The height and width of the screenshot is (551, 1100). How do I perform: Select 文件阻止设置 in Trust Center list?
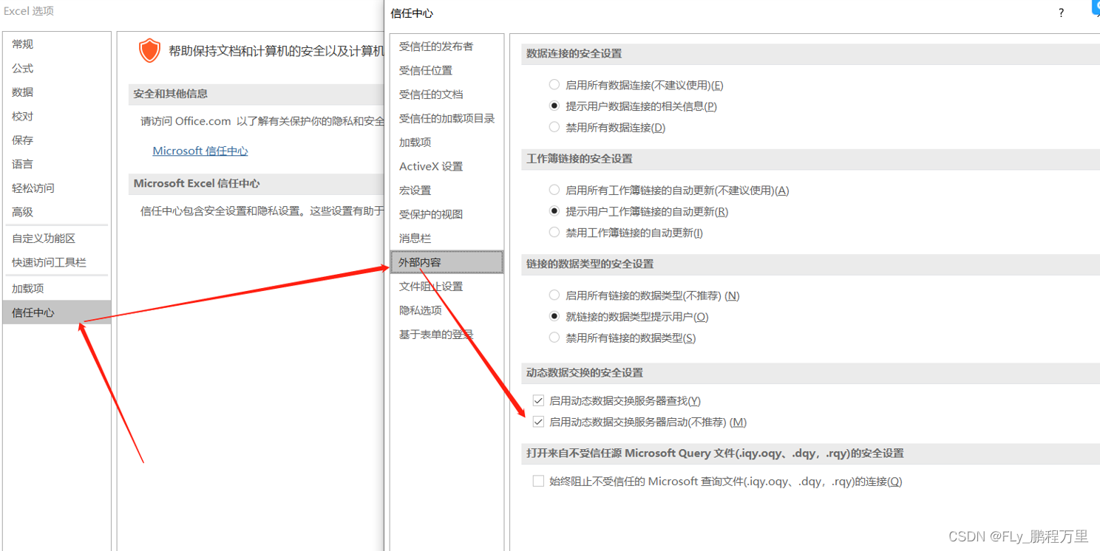(447, 287)
